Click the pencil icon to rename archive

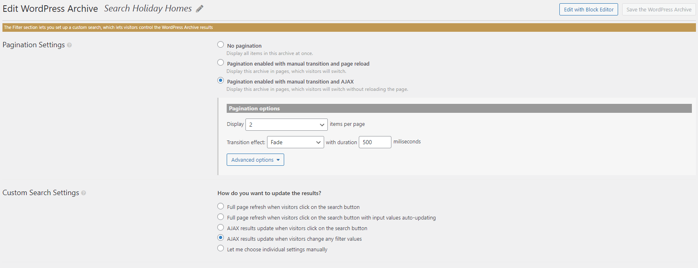tap(199, 9)
